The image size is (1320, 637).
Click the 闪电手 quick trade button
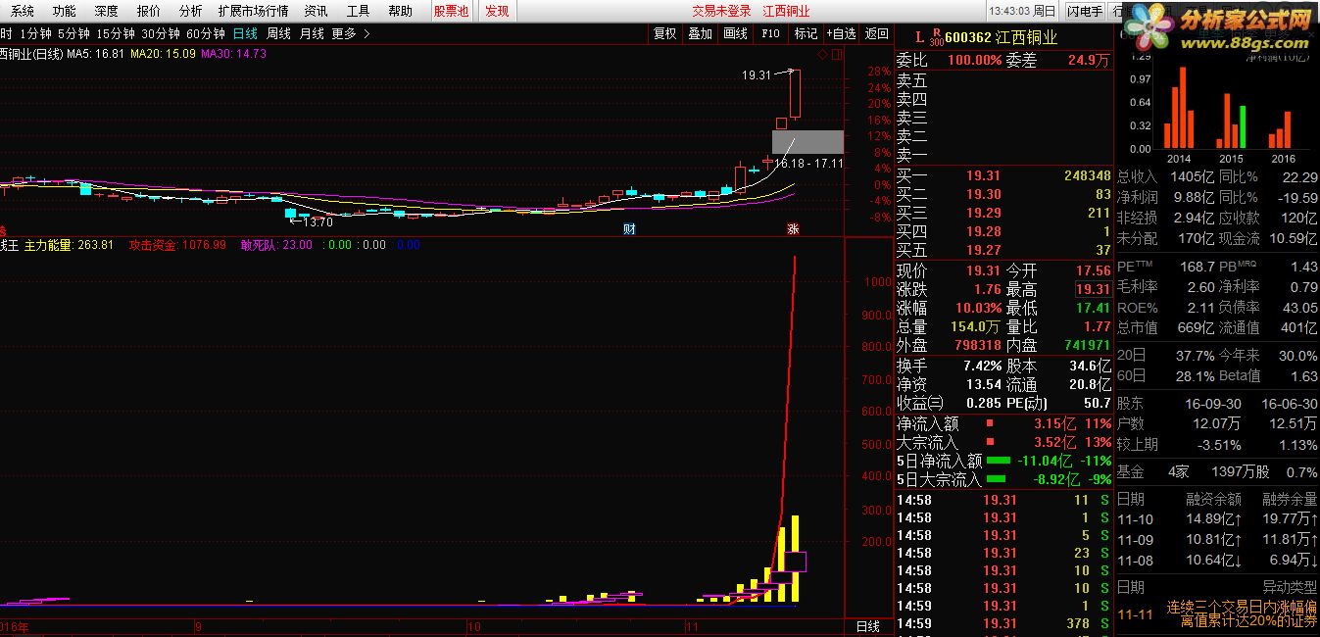coord(1084,11)
